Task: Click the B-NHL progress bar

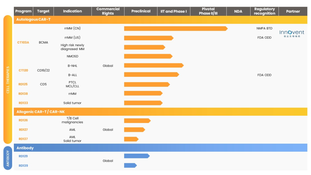Action: [x=153, y=65]
